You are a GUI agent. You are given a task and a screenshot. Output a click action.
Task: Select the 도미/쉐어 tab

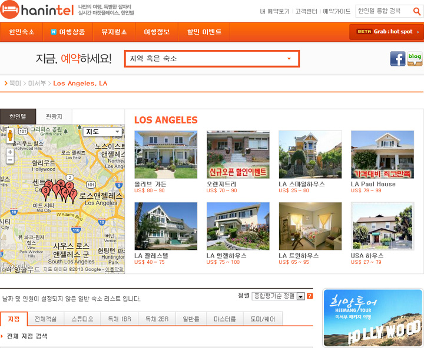[263, 319]
